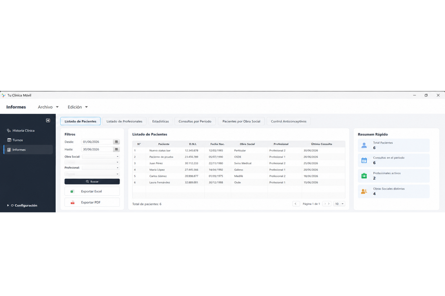Click the Exportar Excel icon
Screen dimensions: 445x296
click(72, 191)
